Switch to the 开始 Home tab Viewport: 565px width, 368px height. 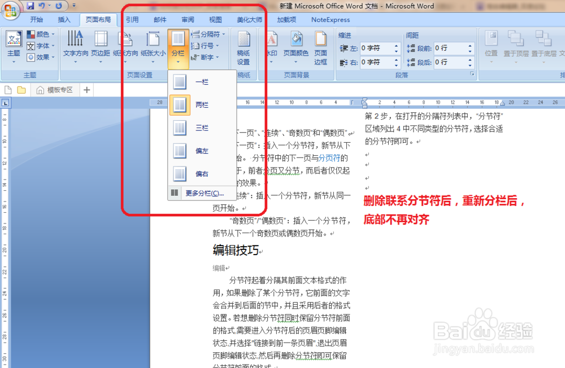36,20
